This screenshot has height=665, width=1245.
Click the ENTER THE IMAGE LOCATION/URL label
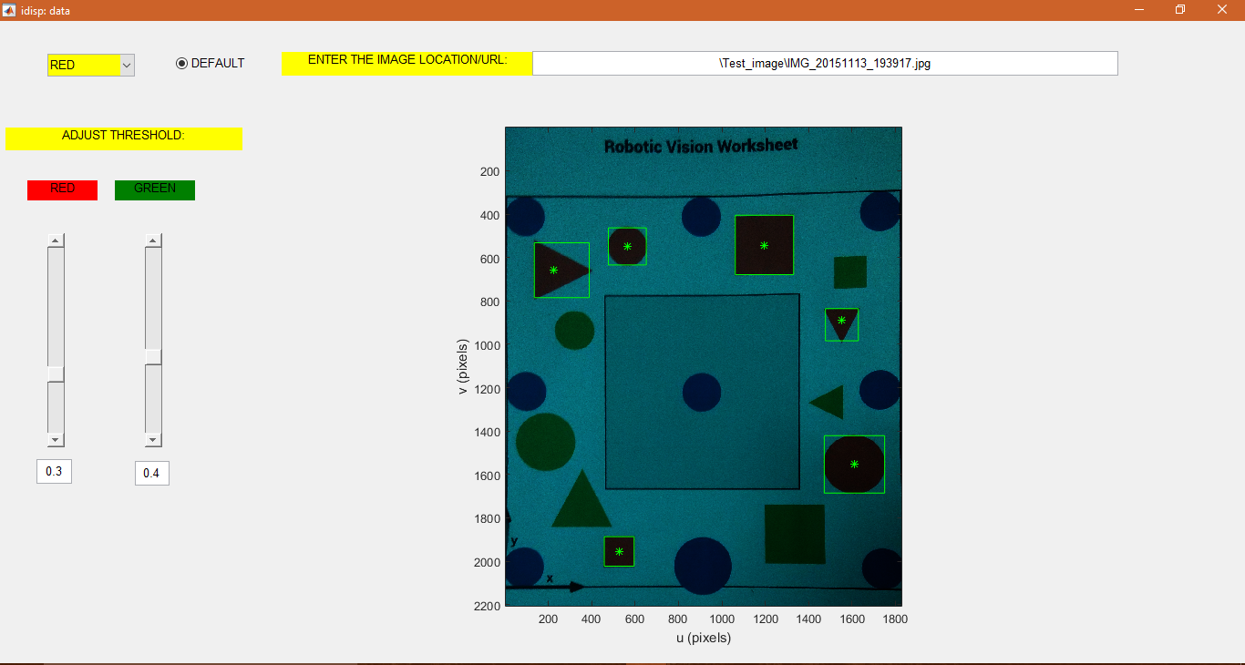[407, 64]
